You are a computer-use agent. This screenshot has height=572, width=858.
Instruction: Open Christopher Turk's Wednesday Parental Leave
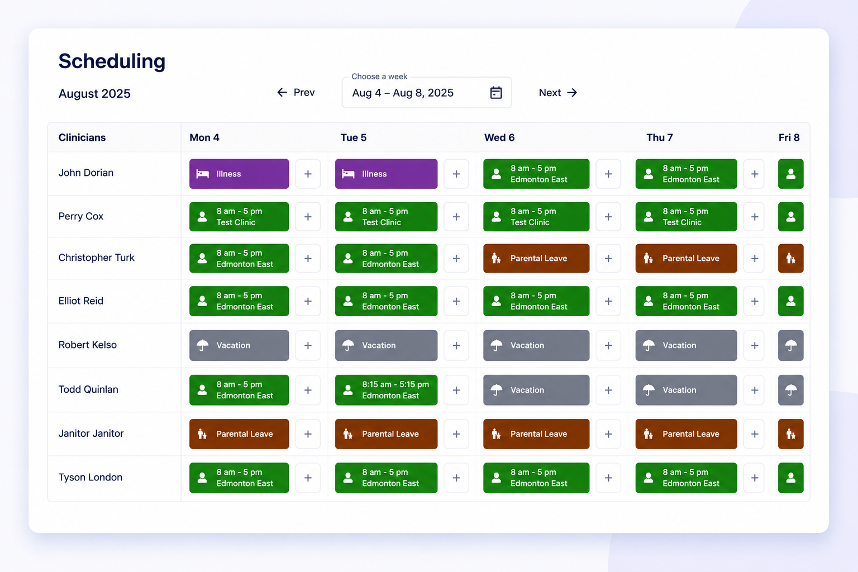click(x=536, y=259)
